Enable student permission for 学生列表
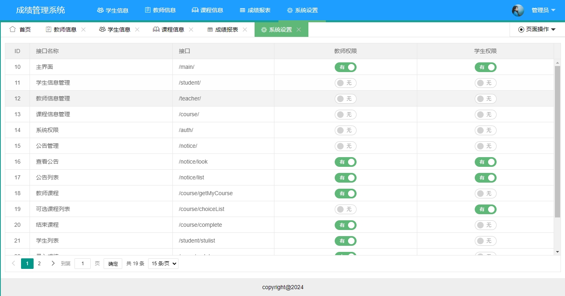The height and width of the screenshot is (296, 565). pos(486,241)
